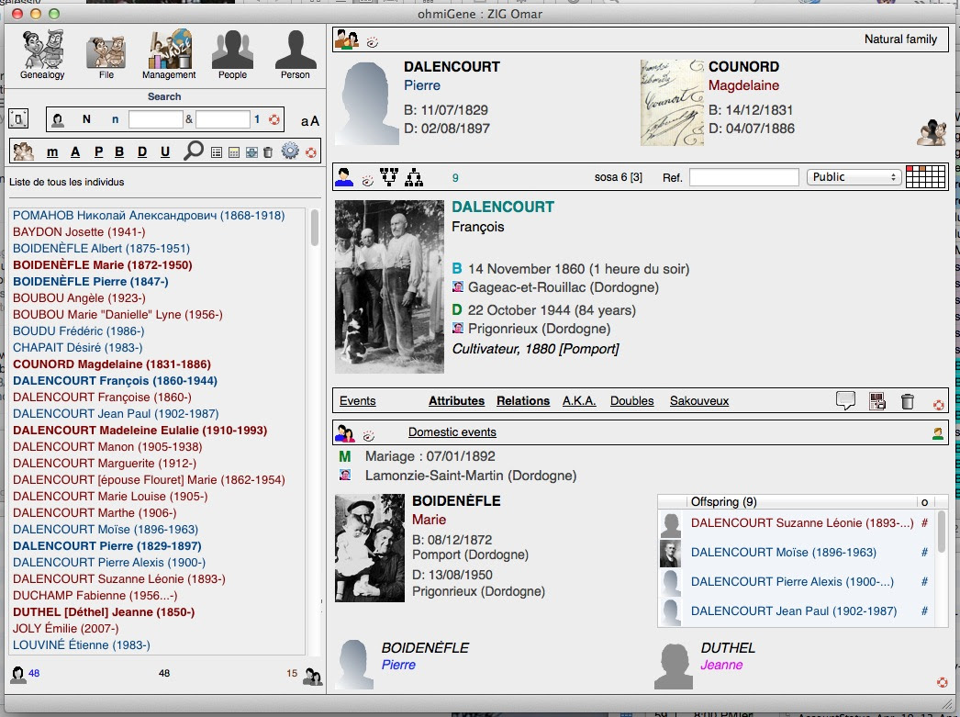Viewport: 960px width, 717px height.
Task: Click the green person icon in Domestic events bar
Action: (x=937, y=433)
